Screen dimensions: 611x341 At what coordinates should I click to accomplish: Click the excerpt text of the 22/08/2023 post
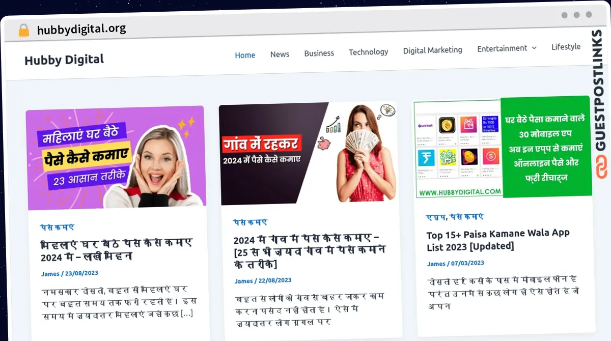tap(310, 309)
